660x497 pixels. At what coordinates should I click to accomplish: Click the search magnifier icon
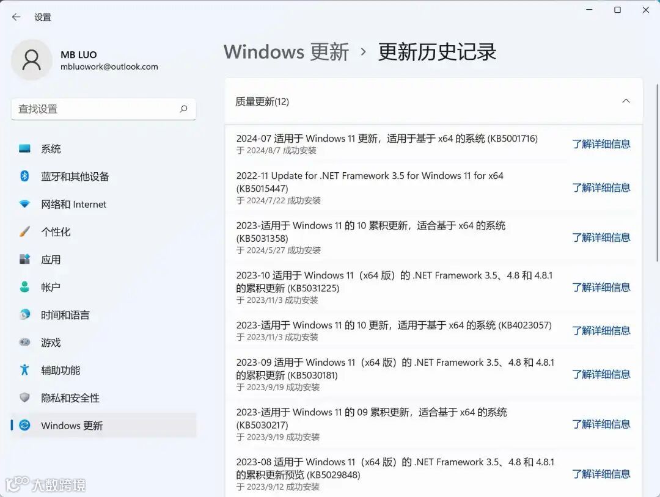[183, 109]
